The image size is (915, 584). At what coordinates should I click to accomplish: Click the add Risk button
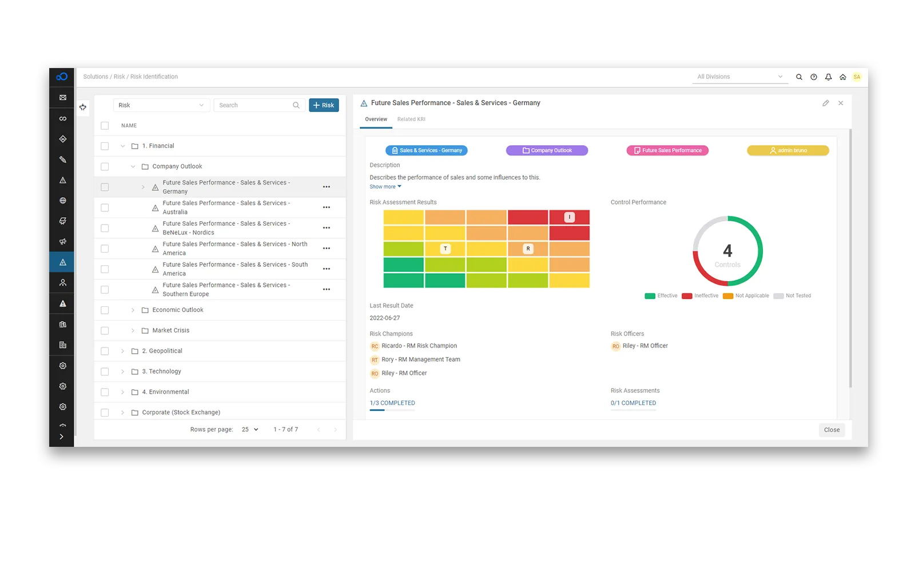[324, 105]
